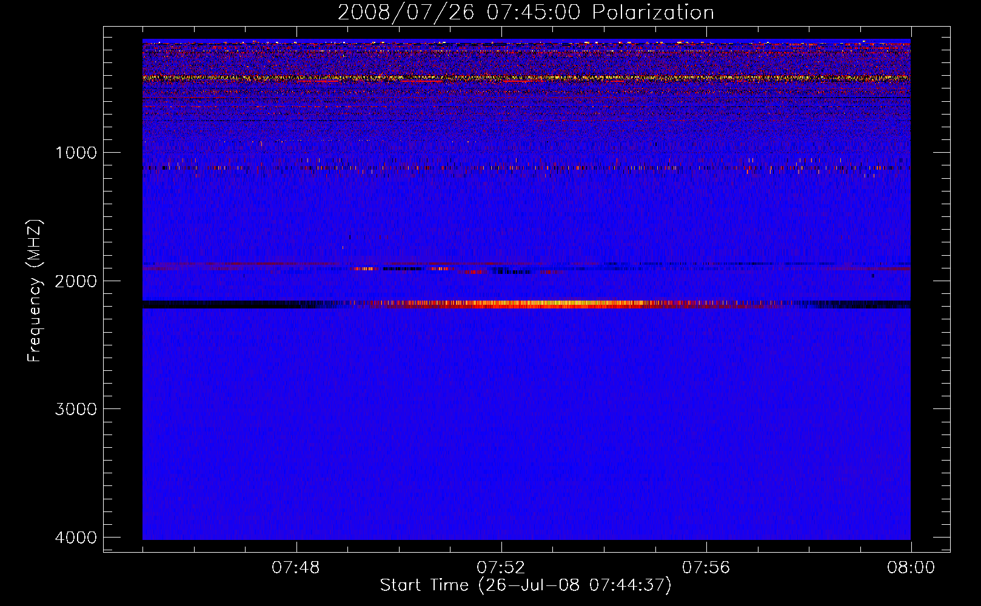The height and width of the screenshot is (606, 981).
Task: Click the 2000 frequency tick label
Action: [76, 281]
